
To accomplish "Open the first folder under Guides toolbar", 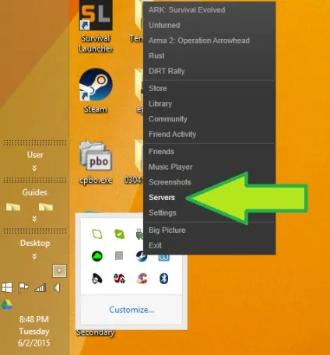I will 13,207.
